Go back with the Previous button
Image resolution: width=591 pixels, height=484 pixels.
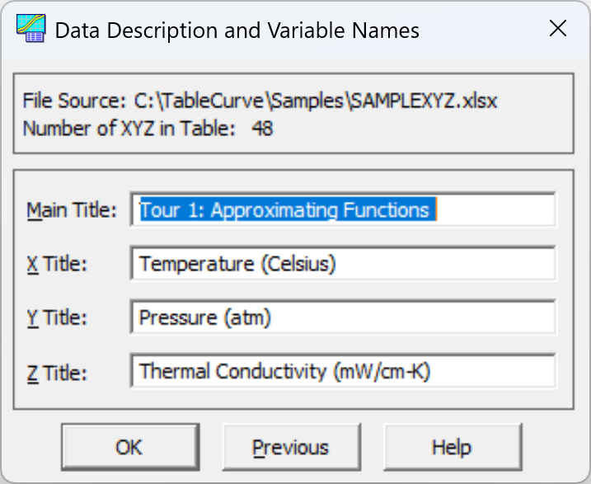[291, 447]
